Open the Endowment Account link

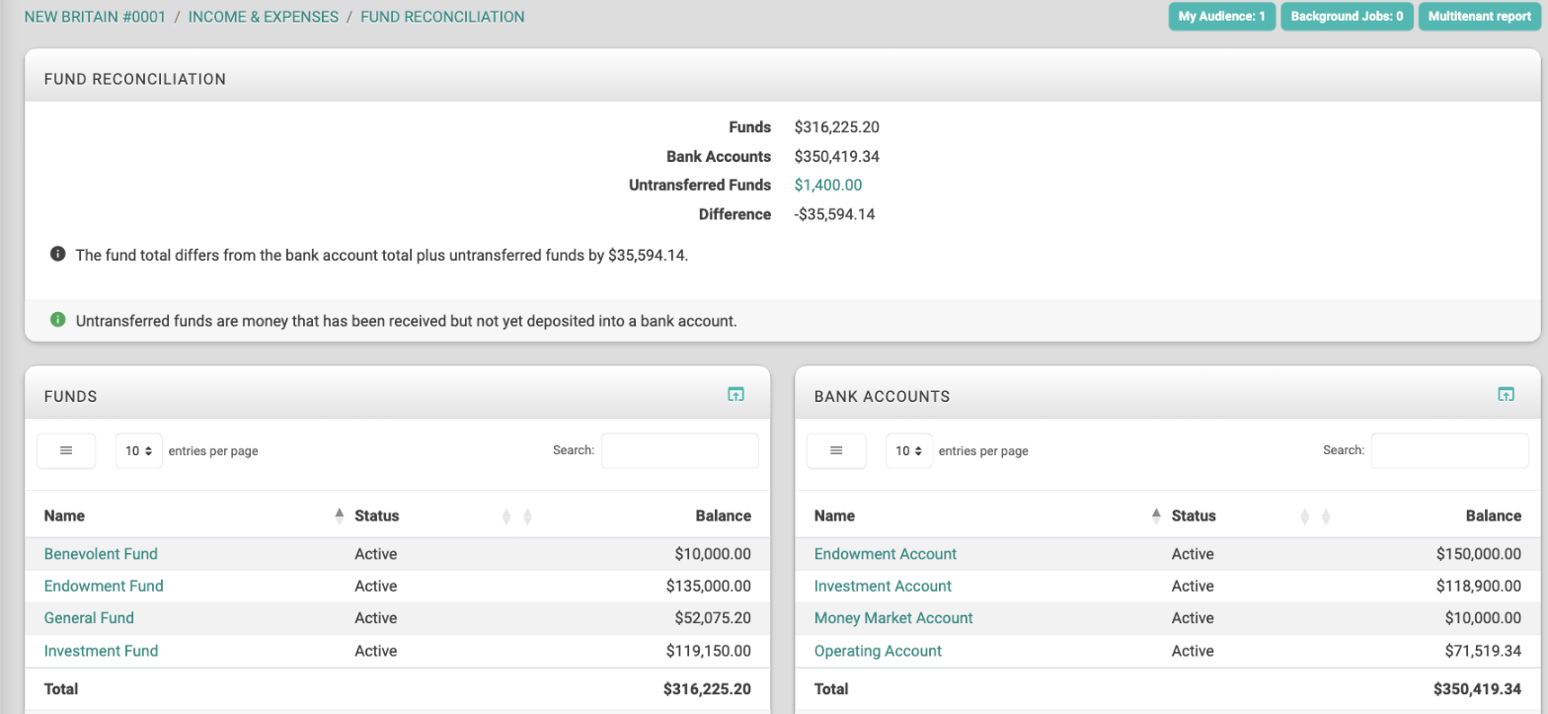tap(886, 554)
